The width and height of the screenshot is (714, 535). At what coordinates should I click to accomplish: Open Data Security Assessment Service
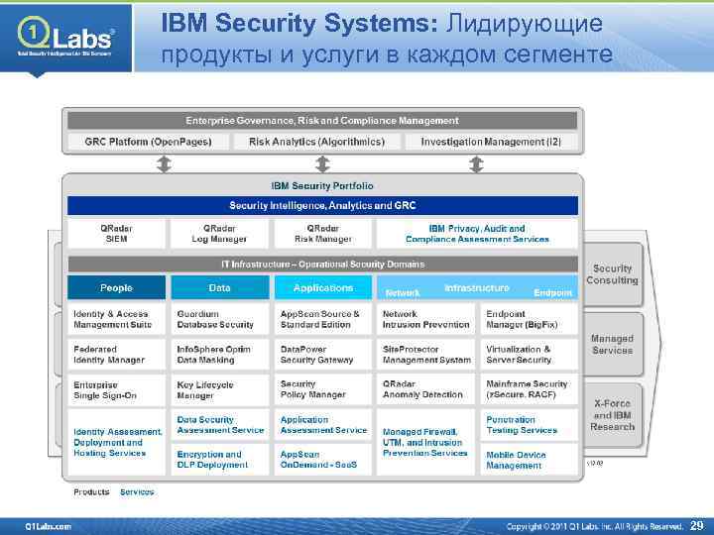click(x=220, y=425)
